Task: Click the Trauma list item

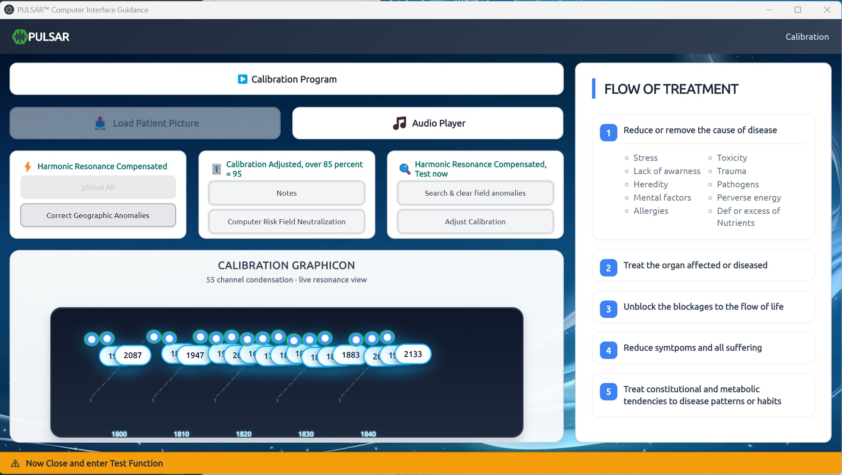Action: tap(731, 171)
